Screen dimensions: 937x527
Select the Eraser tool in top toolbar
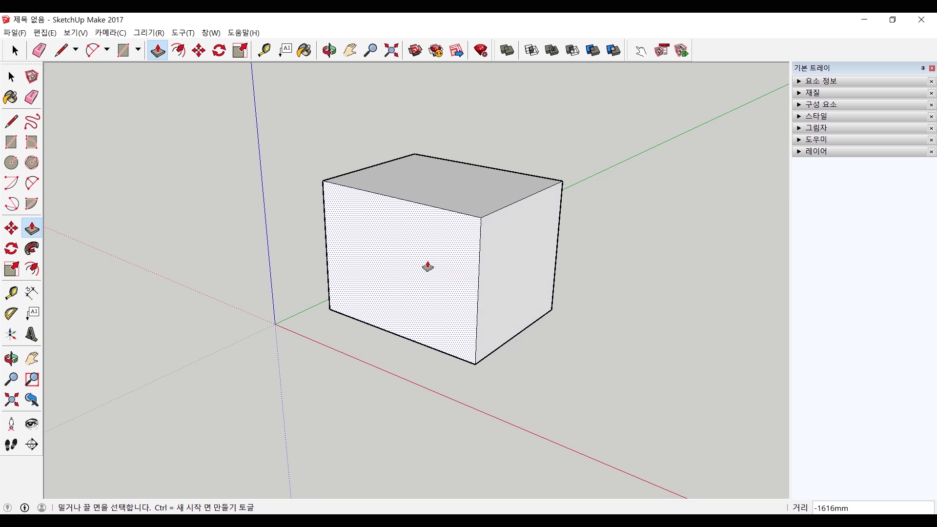[39, 50]
